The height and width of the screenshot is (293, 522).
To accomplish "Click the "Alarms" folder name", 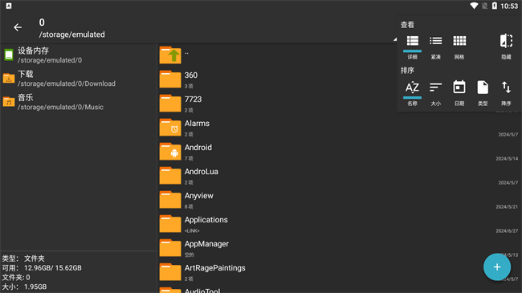I will pyautogui.click(x=197, y=123).
